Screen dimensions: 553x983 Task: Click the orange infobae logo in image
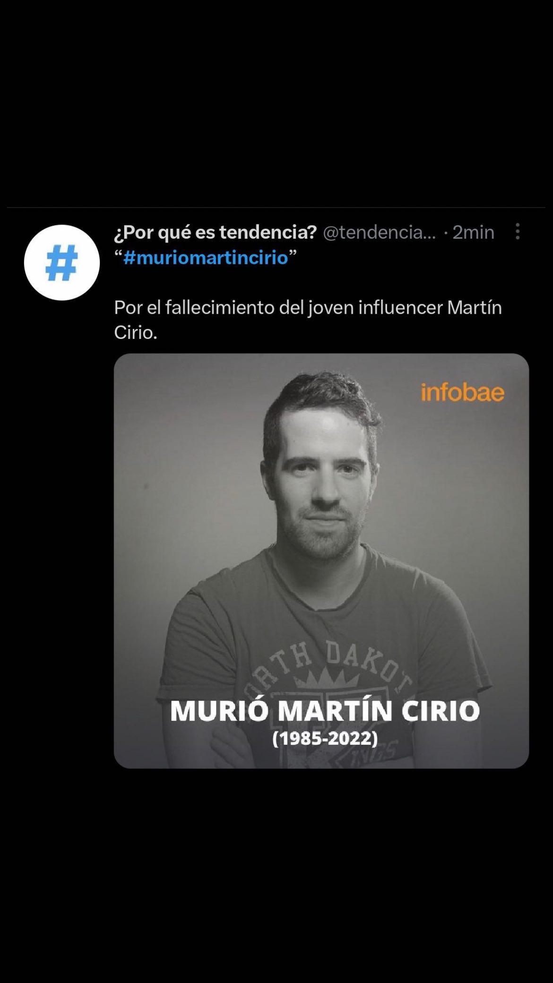462,393
